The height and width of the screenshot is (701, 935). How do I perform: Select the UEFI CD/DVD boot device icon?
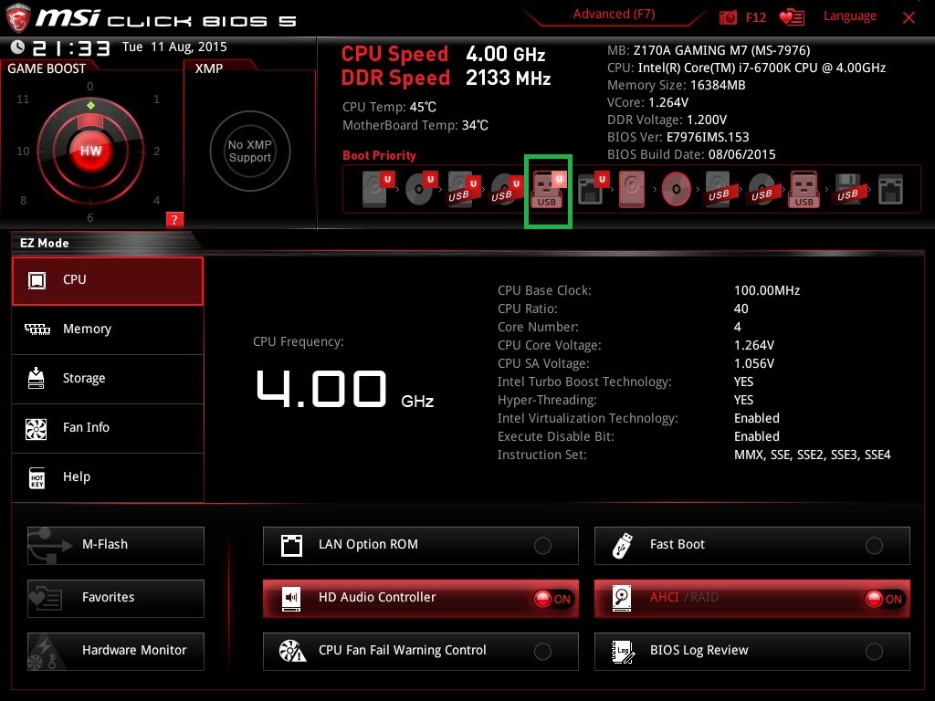[x=421, y=189]
